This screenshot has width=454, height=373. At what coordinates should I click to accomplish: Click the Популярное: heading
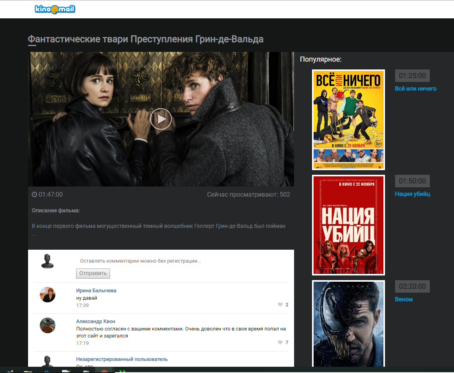coord(321,59)
